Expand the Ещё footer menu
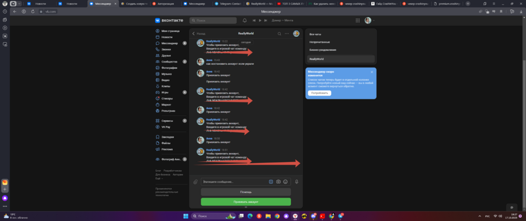 pos(159,178)
